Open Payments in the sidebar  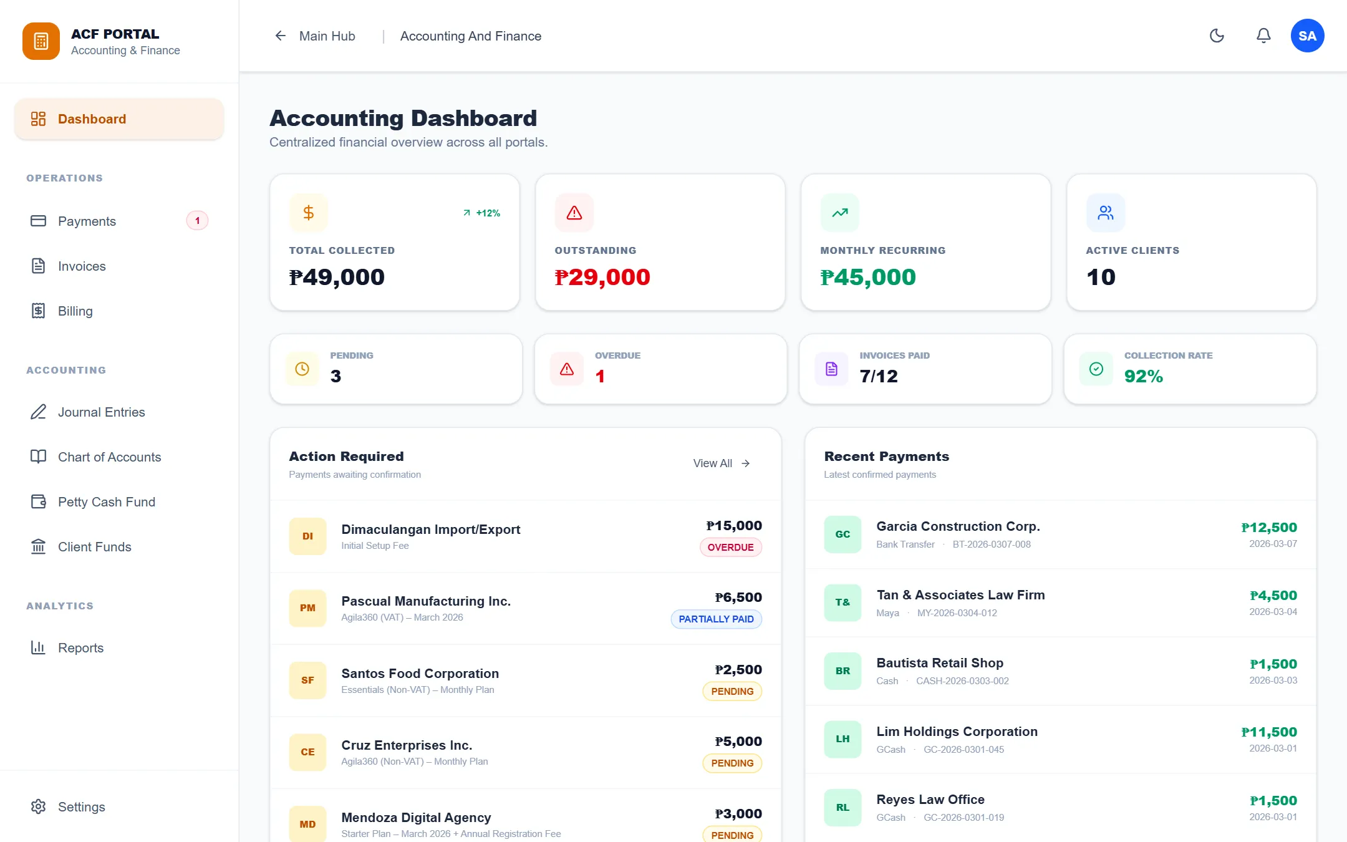point(119,221)
